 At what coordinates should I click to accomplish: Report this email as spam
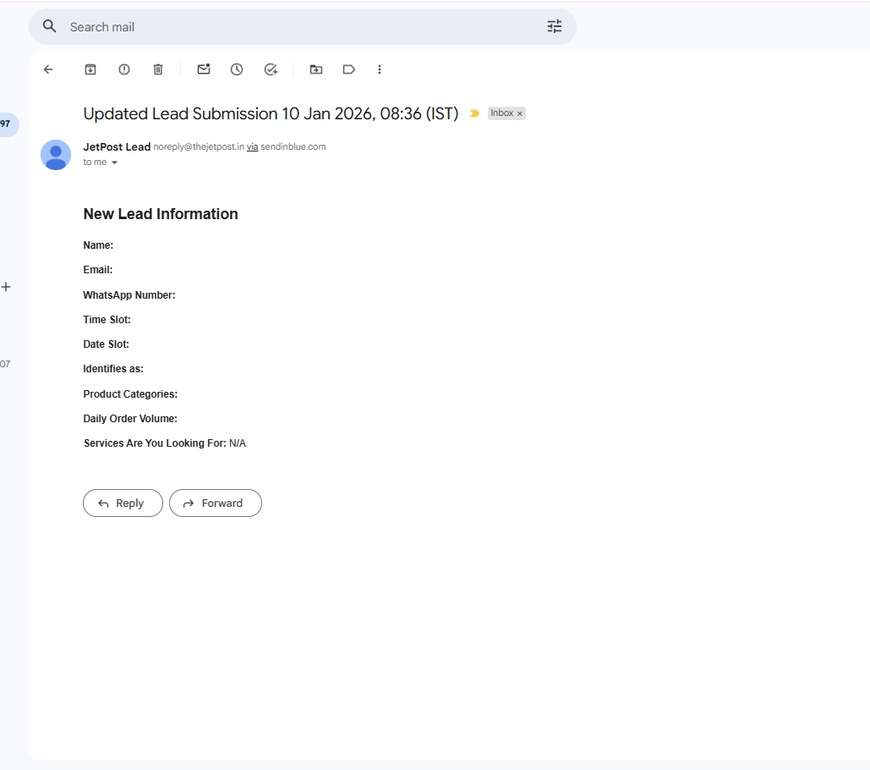tap(124, 69)
